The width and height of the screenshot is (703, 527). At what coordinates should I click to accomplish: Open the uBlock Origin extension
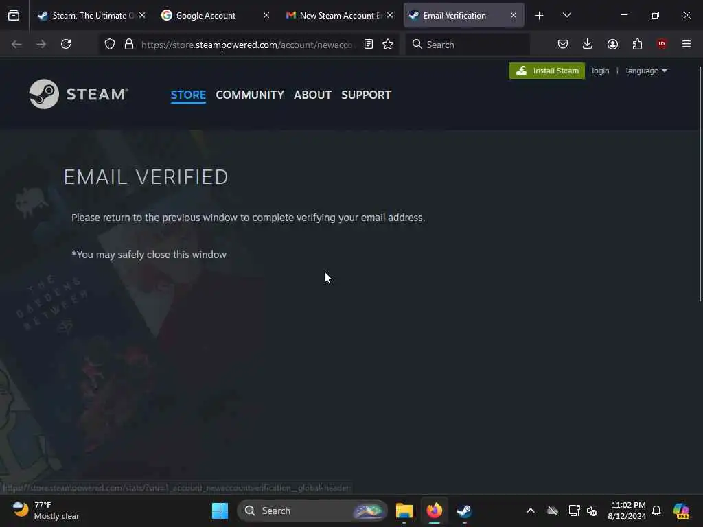[x=662, y=44]
